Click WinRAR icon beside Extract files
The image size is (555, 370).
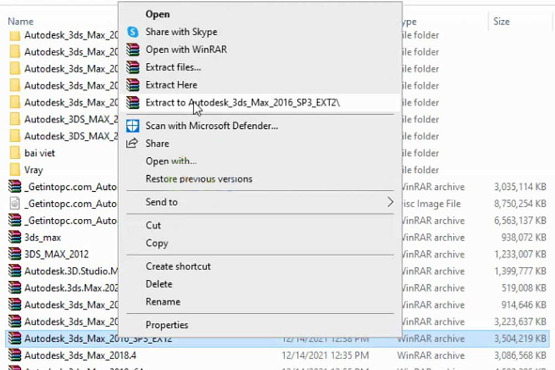click(133, 67)
